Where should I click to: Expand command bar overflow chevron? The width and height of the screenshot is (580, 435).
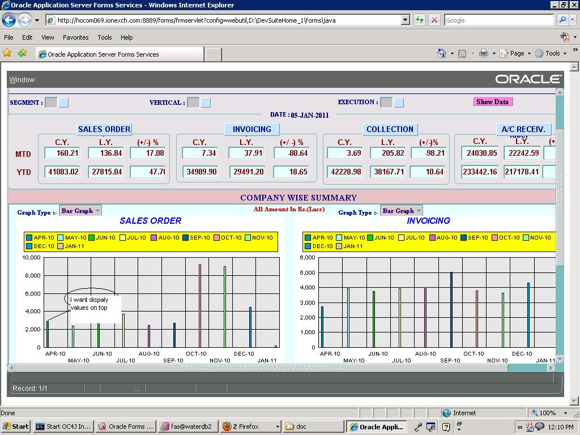575,50
